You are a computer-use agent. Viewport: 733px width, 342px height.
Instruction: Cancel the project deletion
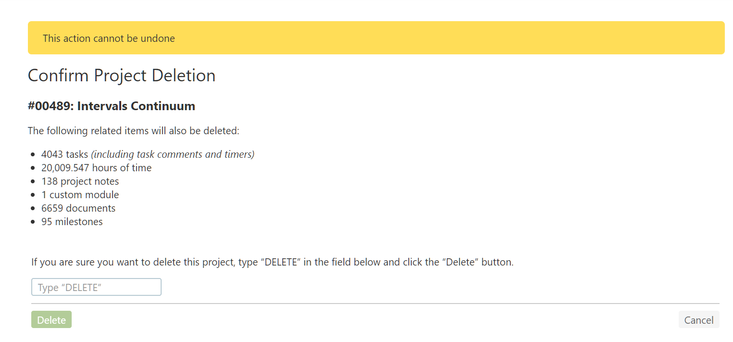click(x=698, y=320)
